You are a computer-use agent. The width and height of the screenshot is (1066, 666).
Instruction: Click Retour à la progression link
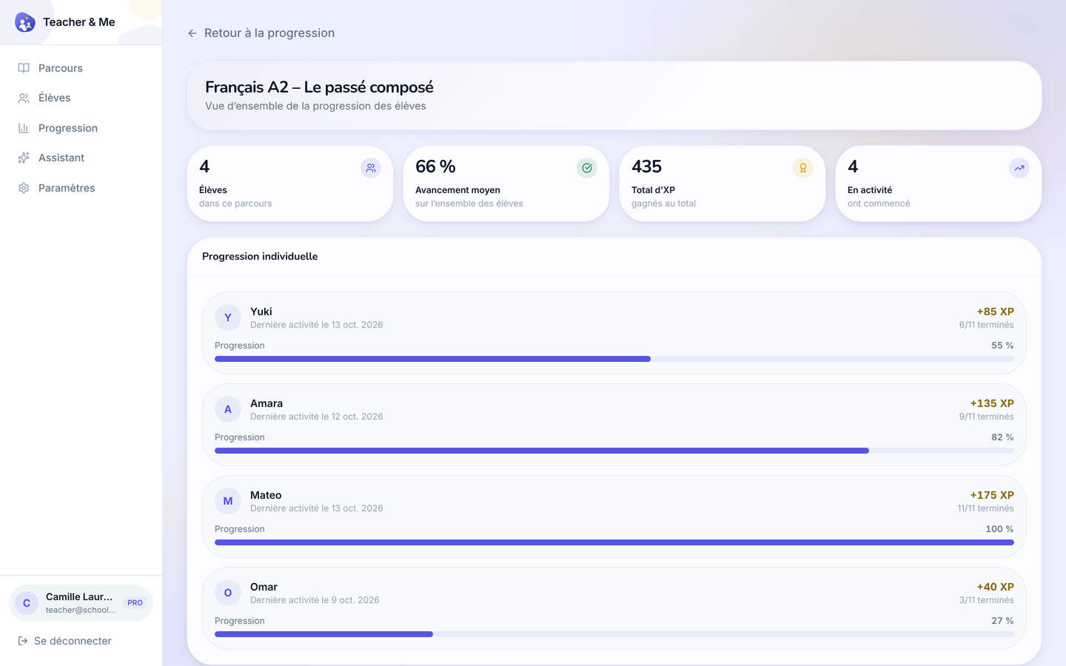pyautogui.click(x=261, y=33)
